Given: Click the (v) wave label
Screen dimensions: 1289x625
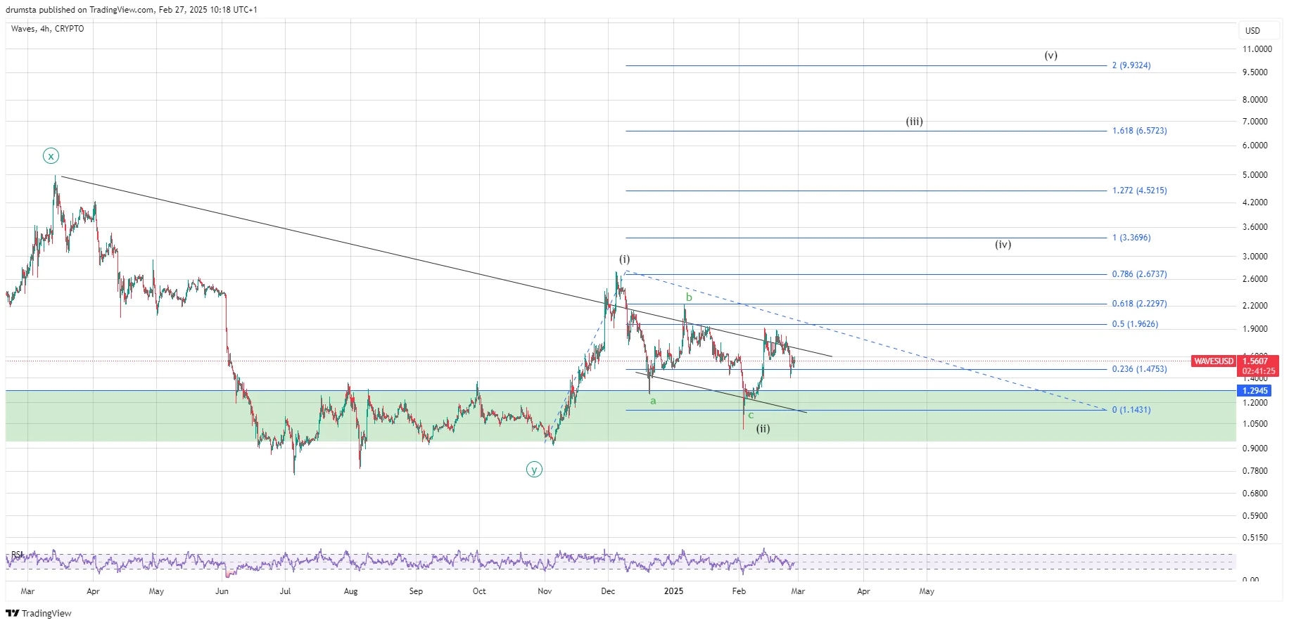Looking at the screenshot, I should pos(1050,56).
